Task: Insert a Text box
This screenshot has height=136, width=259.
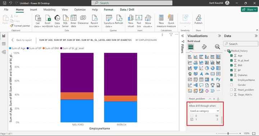Action: [139, 21]
